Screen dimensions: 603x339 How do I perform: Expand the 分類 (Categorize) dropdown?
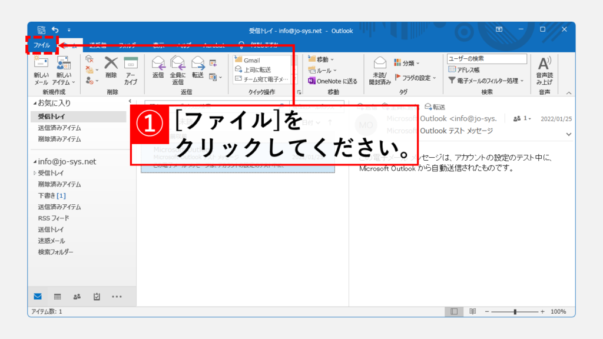coord(408,62)
